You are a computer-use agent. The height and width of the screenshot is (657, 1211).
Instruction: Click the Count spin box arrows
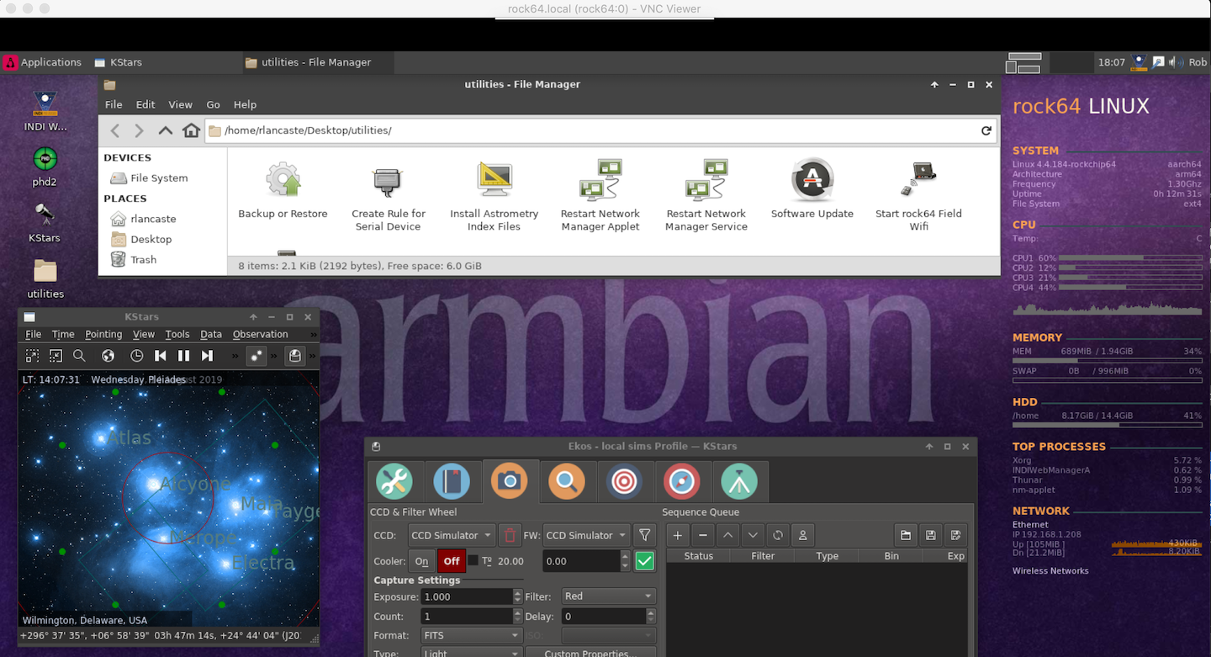tap(517, 616)
